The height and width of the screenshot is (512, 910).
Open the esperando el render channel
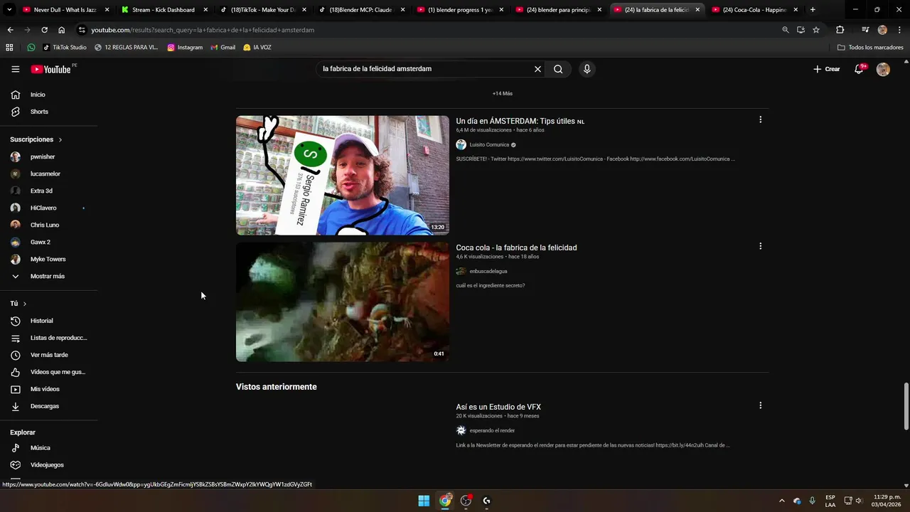pyautogui.click(x=492, y=431)
